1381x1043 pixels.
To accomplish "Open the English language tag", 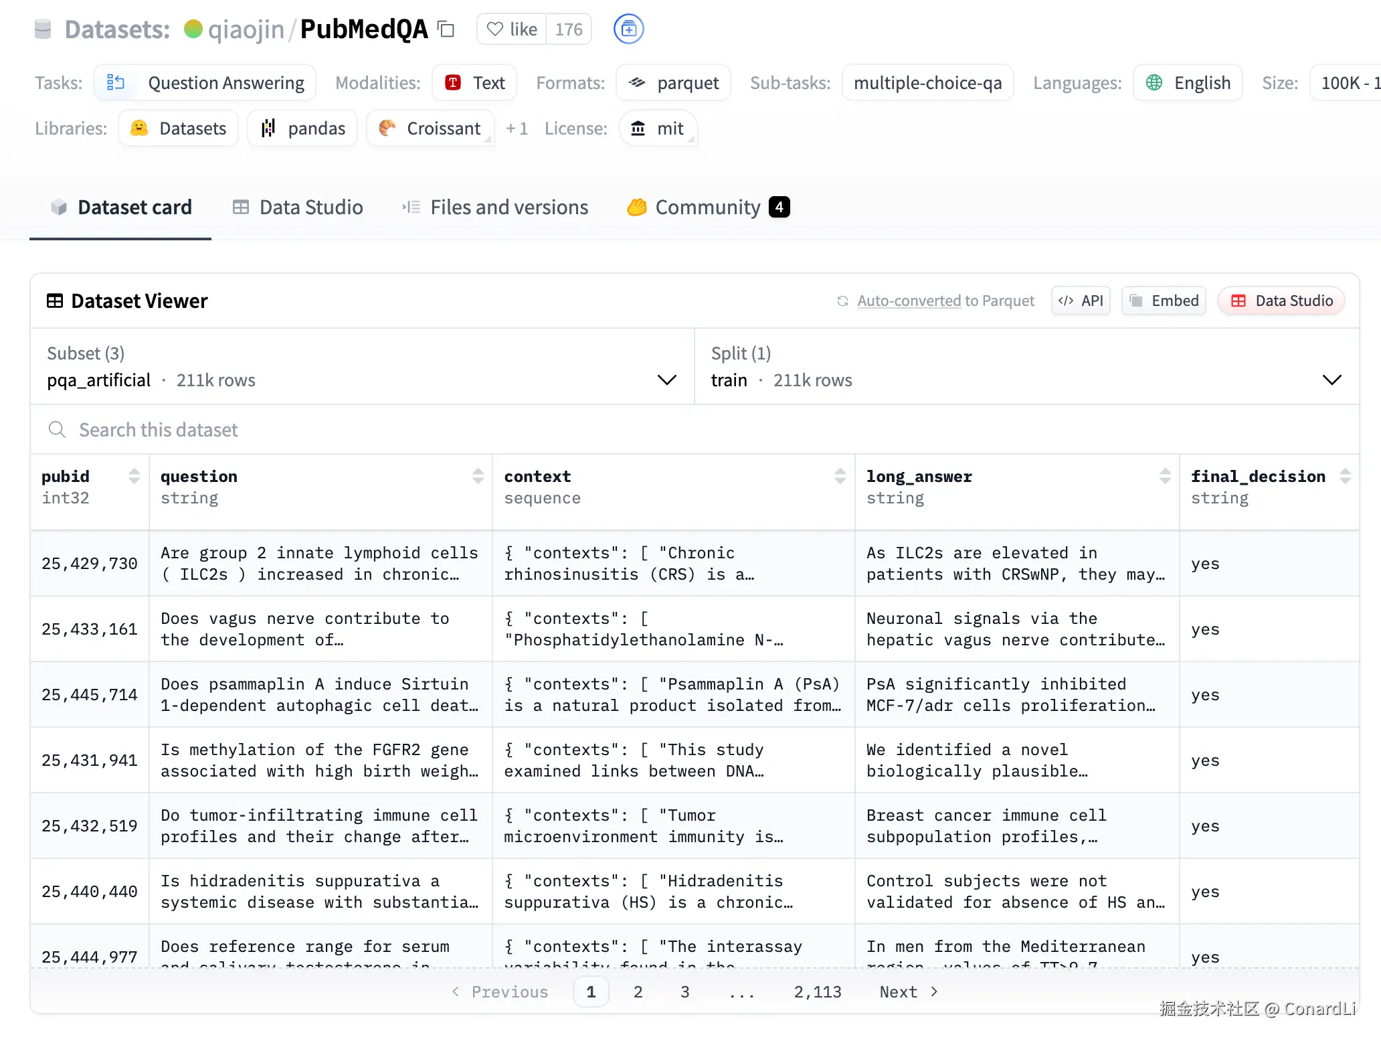I will 1188,82.
